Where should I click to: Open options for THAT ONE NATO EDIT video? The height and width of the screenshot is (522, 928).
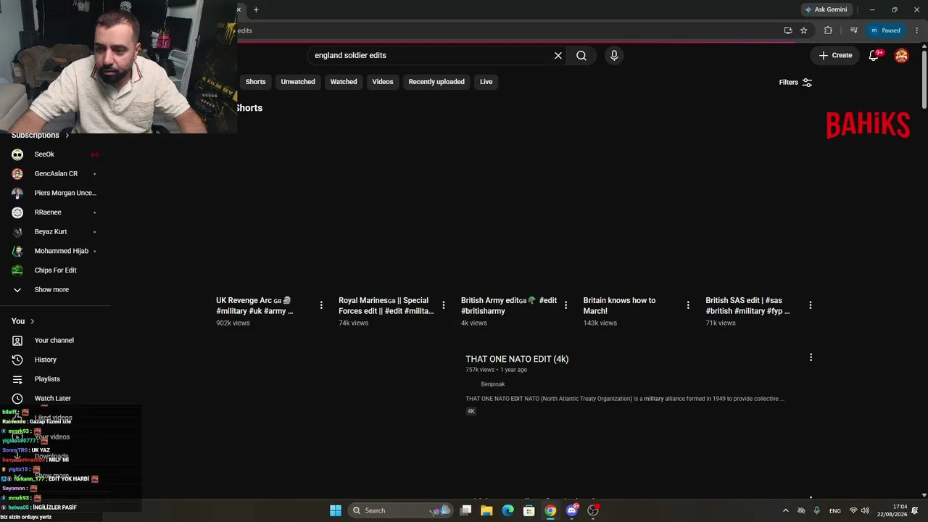(811, 357)
